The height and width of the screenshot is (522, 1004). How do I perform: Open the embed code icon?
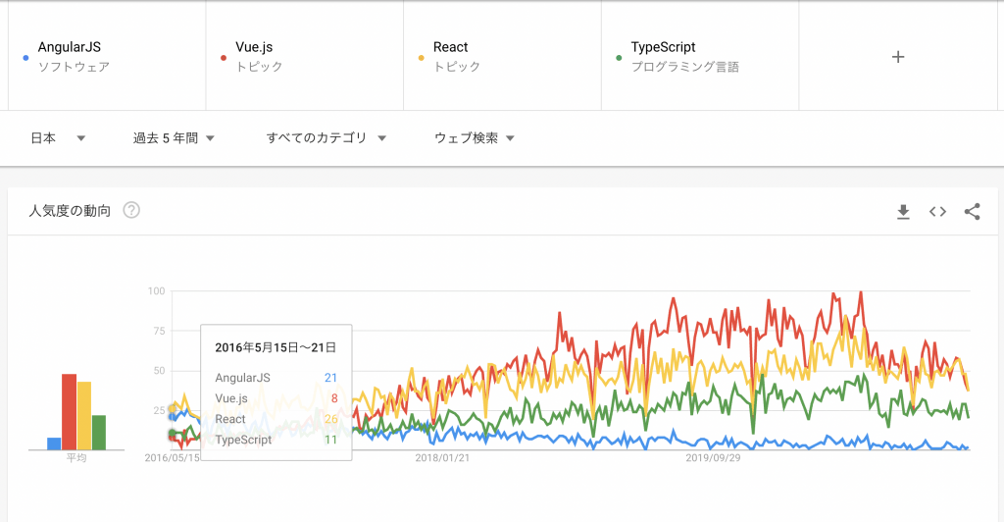(x=937, y=211)
